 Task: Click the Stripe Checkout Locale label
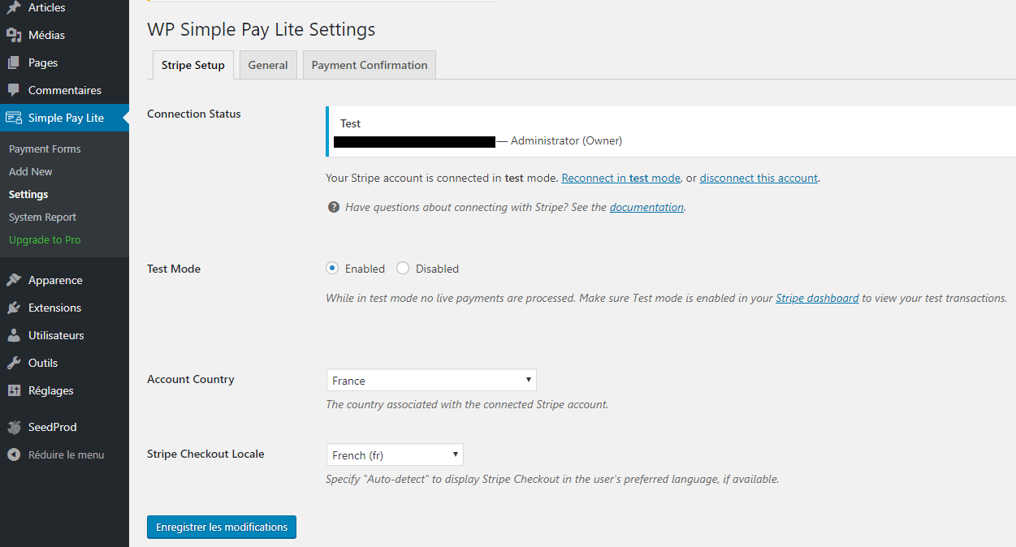coord(205,454)
